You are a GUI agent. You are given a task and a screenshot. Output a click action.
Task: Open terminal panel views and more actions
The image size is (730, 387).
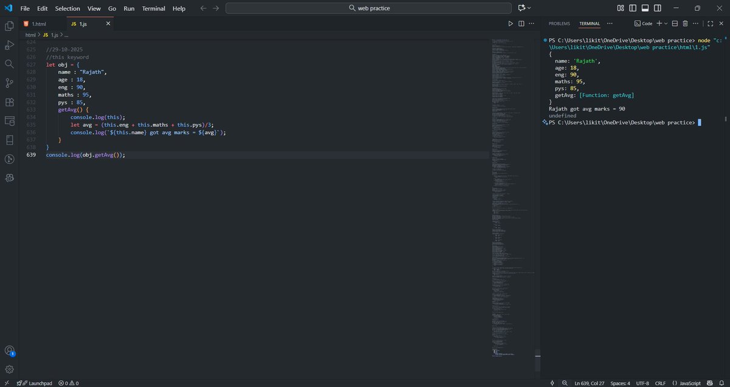tap(696, 23)
